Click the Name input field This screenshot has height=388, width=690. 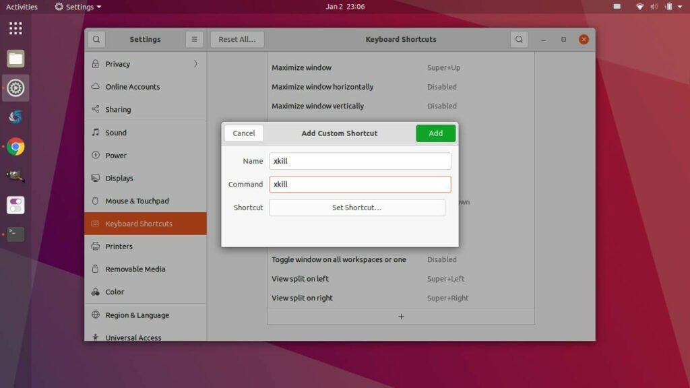[360, 161]
